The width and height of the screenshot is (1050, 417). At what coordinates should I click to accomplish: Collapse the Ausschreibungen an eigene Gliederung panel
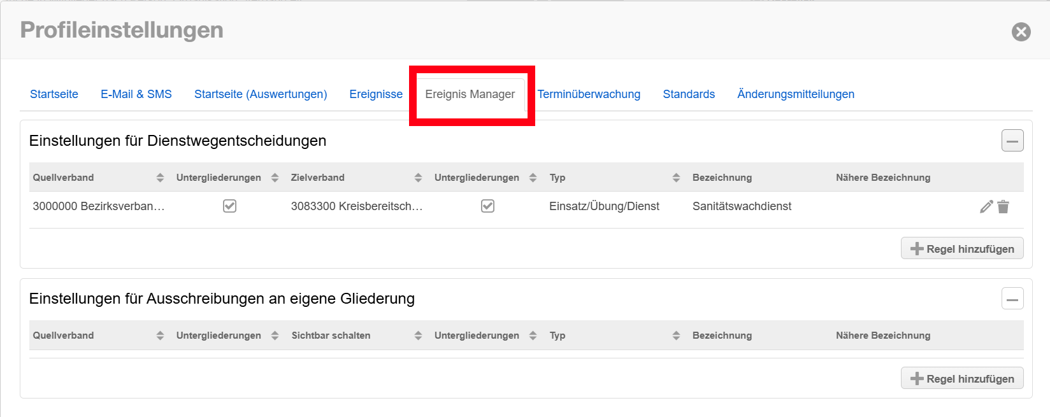(x=1012, y=298)
